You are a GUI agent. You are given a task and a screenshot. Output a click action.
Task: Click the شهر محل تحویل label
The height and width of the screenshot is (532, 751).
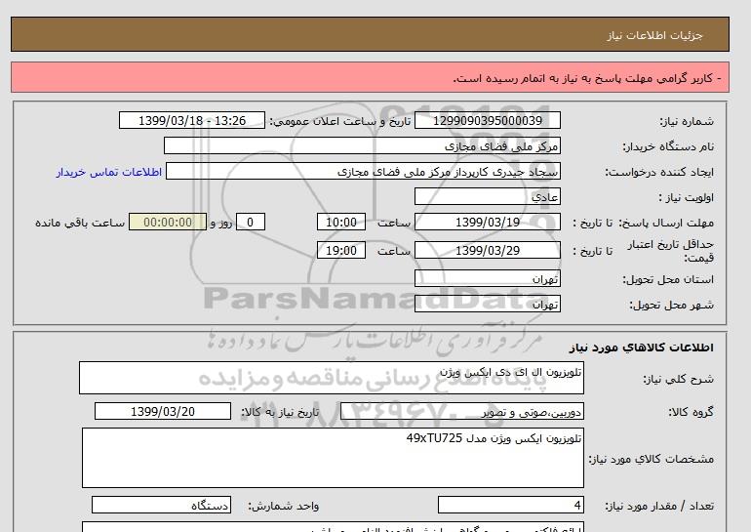click(671, 305)
